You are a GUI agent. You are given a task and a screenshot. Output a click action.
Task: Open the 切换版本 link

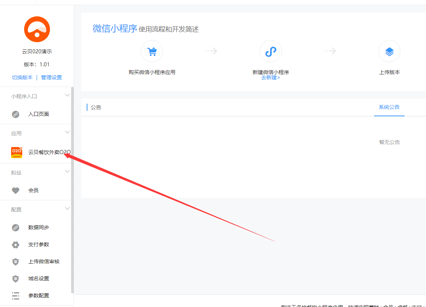click(22, 77)
